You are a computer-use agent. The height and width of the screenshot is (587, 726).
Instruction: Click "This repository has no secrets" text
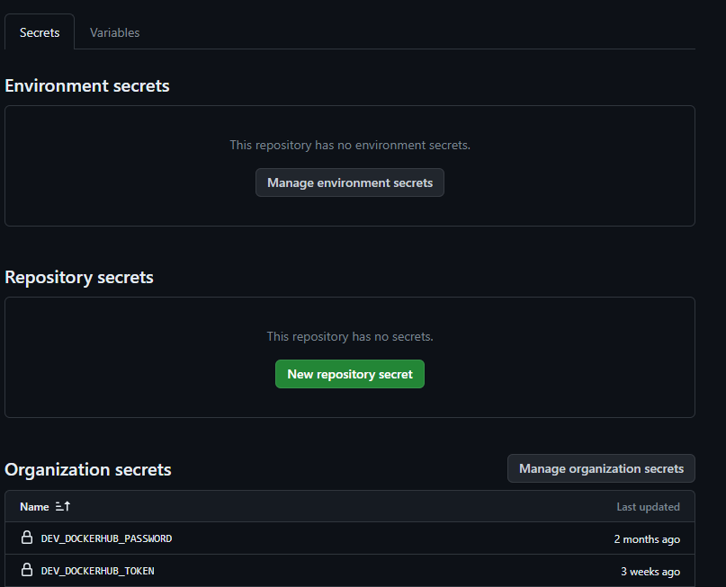[350, 336]
